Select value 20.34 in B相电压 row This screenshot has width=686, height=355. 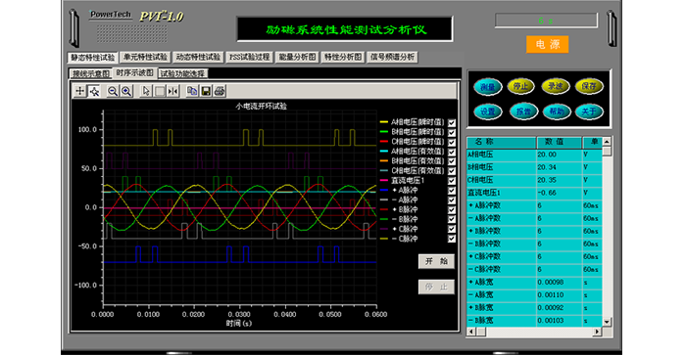point(560,167)
